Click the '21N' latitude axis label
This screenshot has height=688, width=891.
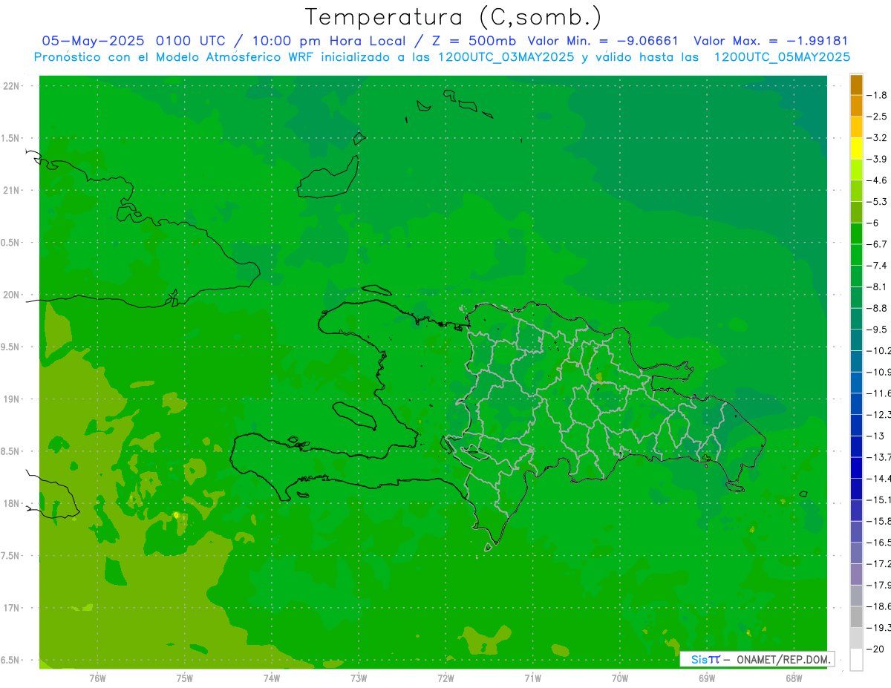coord(11,191)
